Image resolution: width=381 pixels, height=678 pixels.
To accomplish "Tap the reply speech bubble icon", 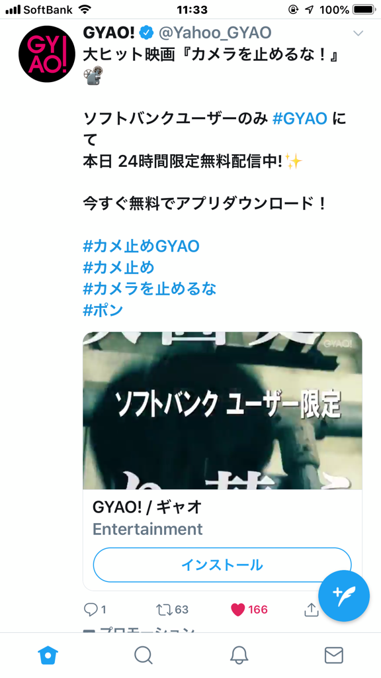I will click(90, 610).
